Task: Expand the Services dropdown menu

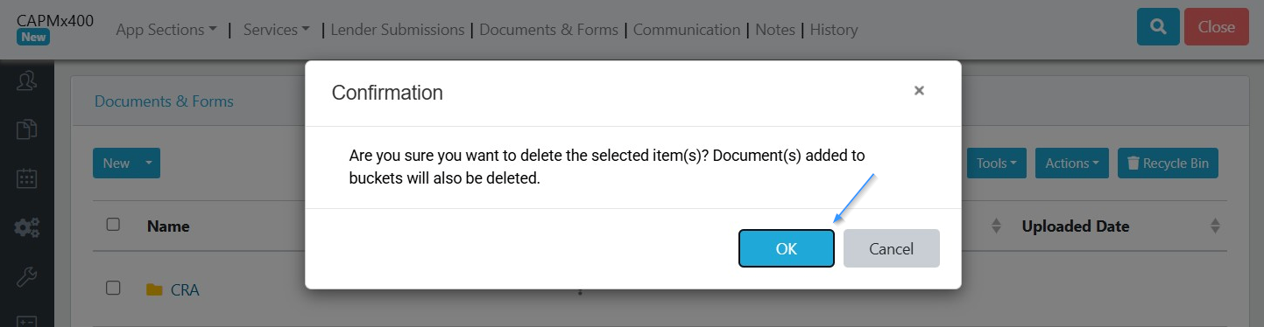Action: [276, 29]
